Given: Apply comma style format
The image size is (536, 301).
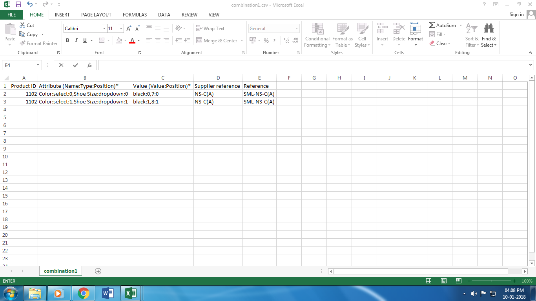Looking at the screenshot, I should coord(274,40).
